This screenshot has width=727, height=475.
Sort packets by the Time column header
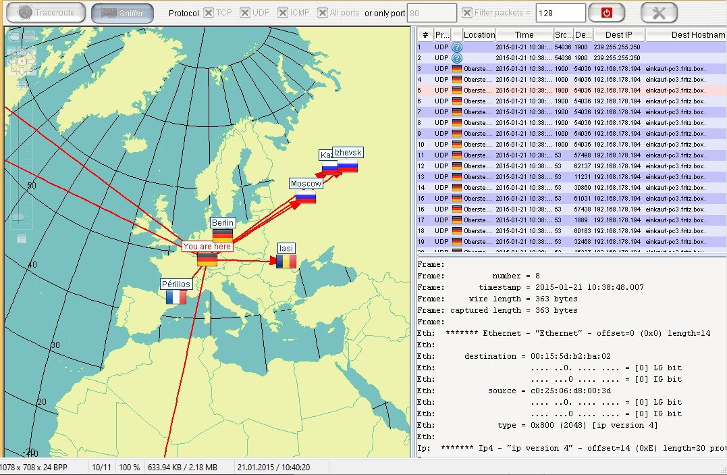524,35
